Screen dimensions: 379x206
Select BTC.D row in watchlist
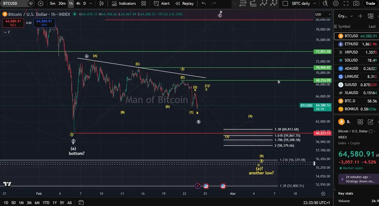356,101
